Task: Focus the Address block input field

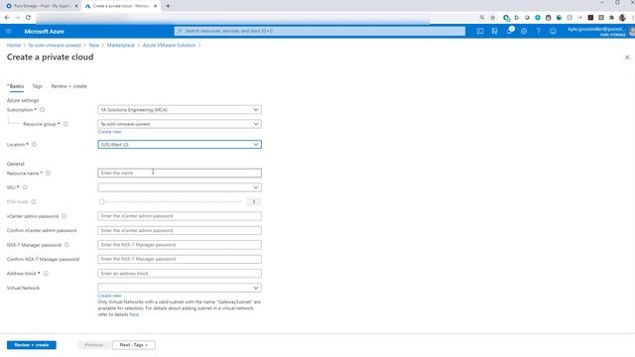Action: coord(180,274)
